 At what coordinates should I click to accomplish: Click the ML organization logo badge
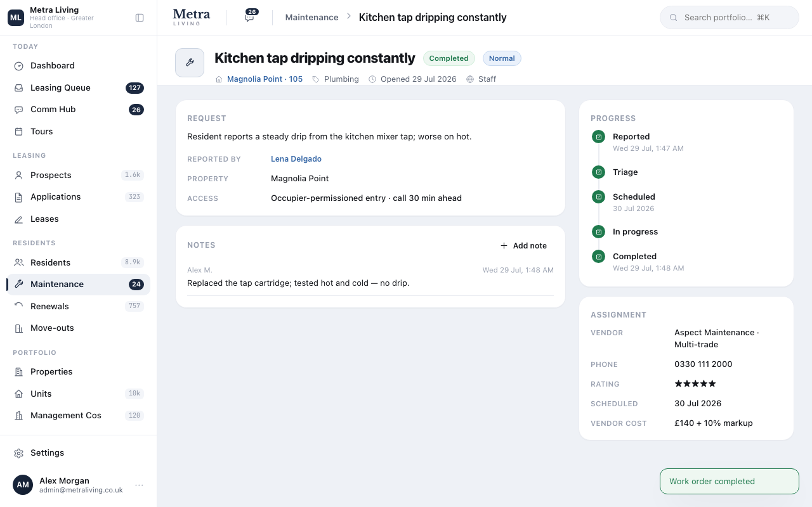(16, 18)
